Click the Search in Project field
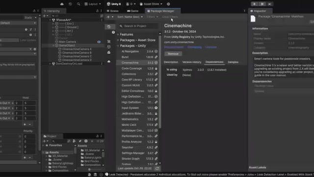Viewport: 314px width, 177px height. (138, 26)
